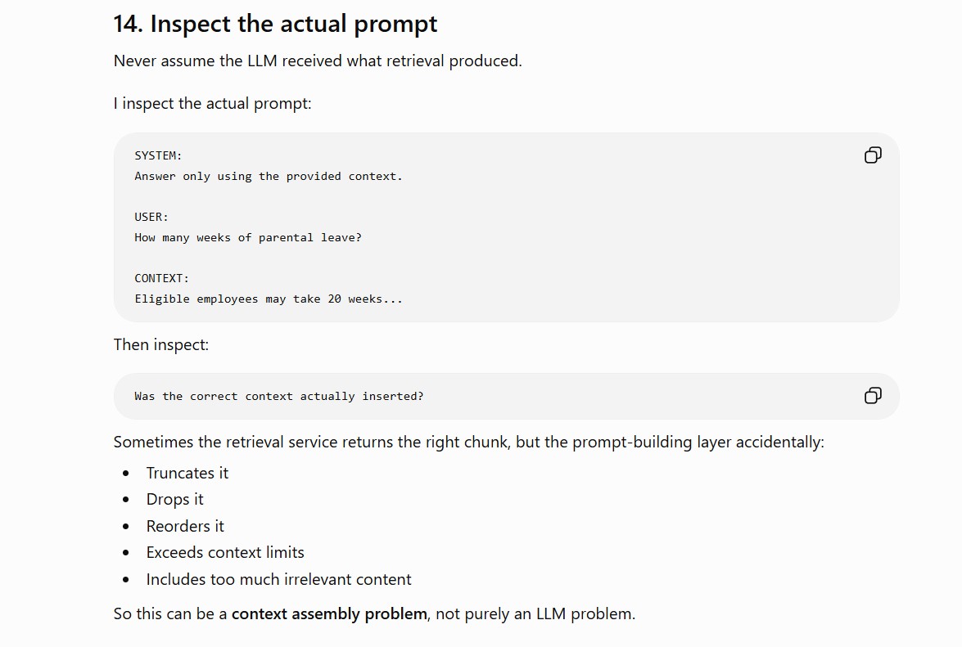Click the 'Drops it' bullet item
Image resolution: width=962 pixels, height=647 pixels.
174,499
